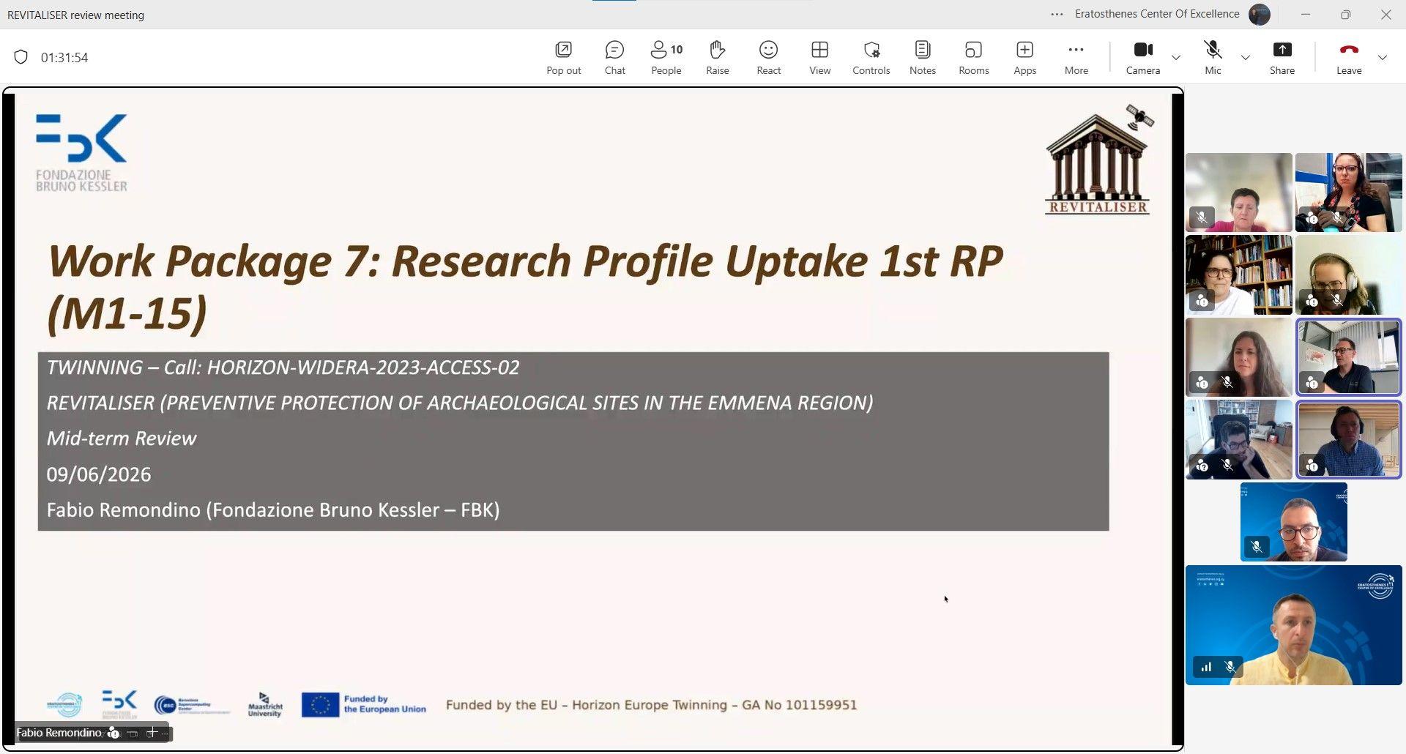
Task: Open meeting Notes
Action: pos(922,58)
